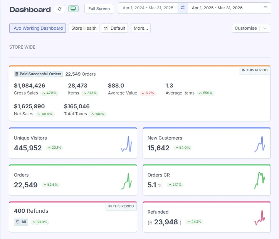Click the Refunded sparkline chart
The height and width of the screenshot is (239, 279).
pyautogui.click(x=260, y=218)
